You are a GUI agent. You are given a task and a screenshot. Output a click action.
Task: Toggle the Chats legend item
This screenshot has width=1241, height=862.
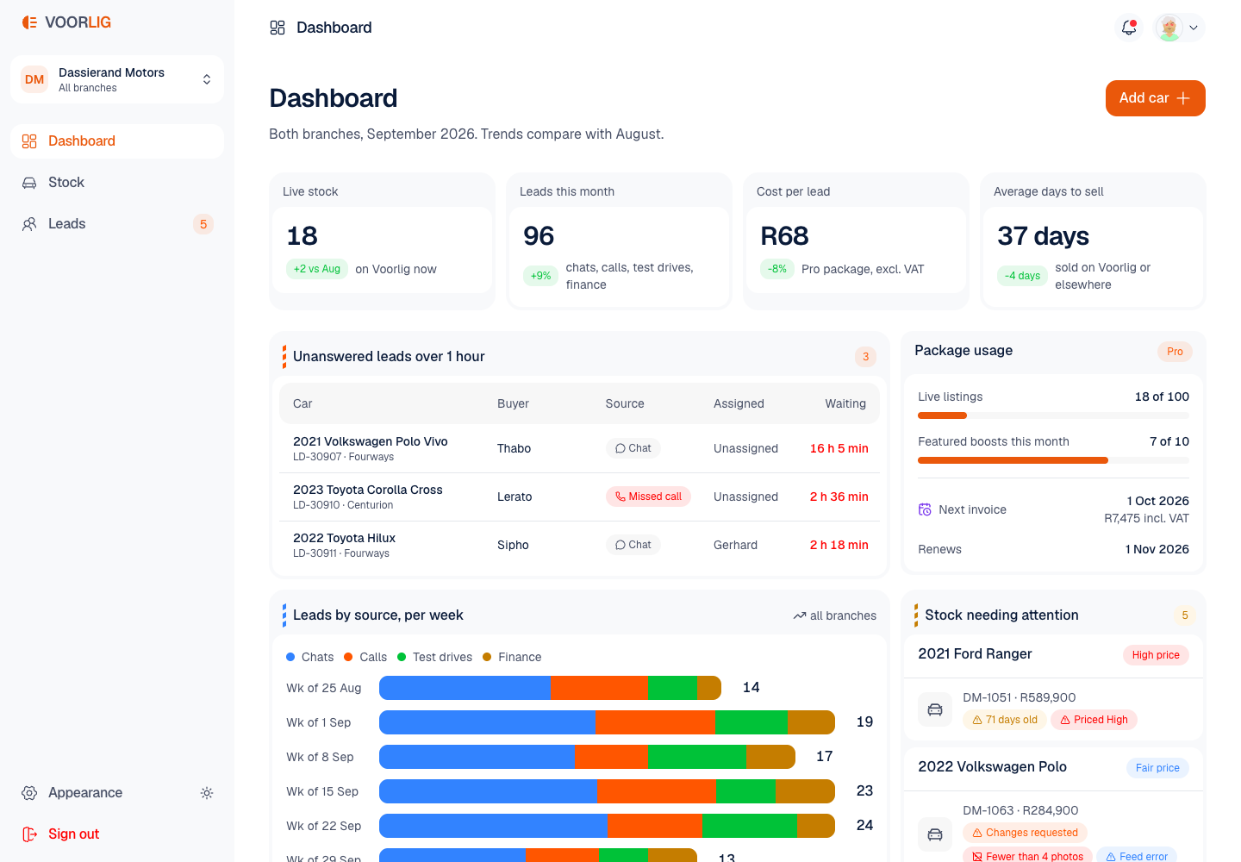coord(309,657)
